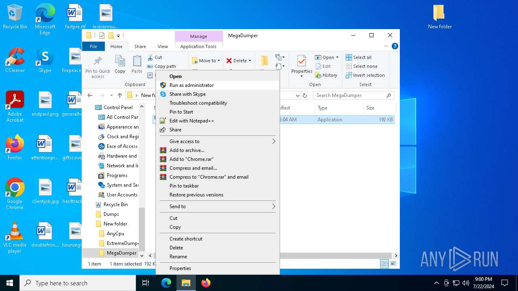Select Share with Skype menu entry
Screen dimensions: 518x291
point(217,94)
